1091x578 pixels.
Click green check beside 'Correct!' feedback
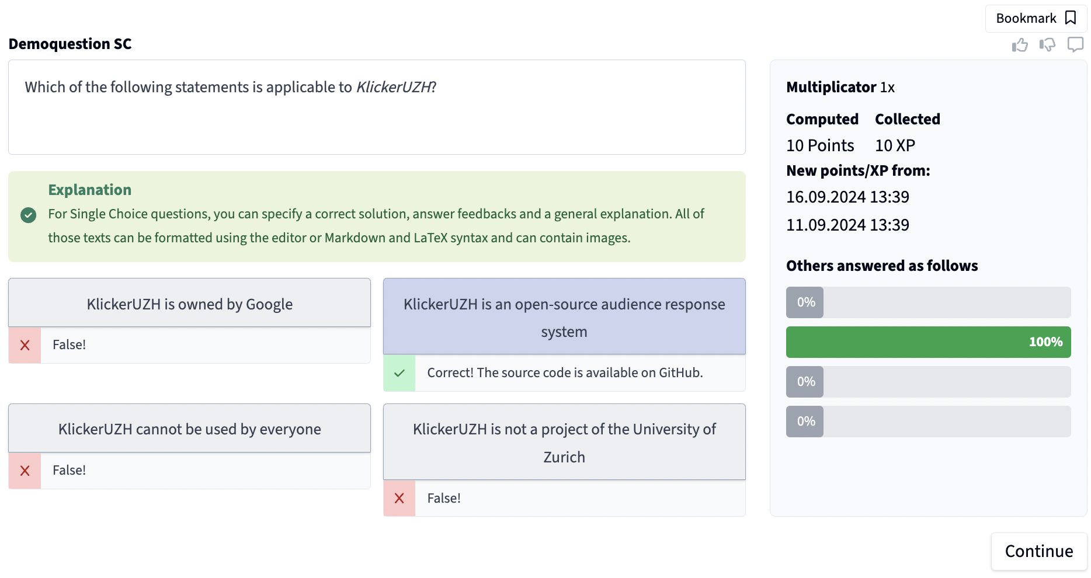pos(399,373)
